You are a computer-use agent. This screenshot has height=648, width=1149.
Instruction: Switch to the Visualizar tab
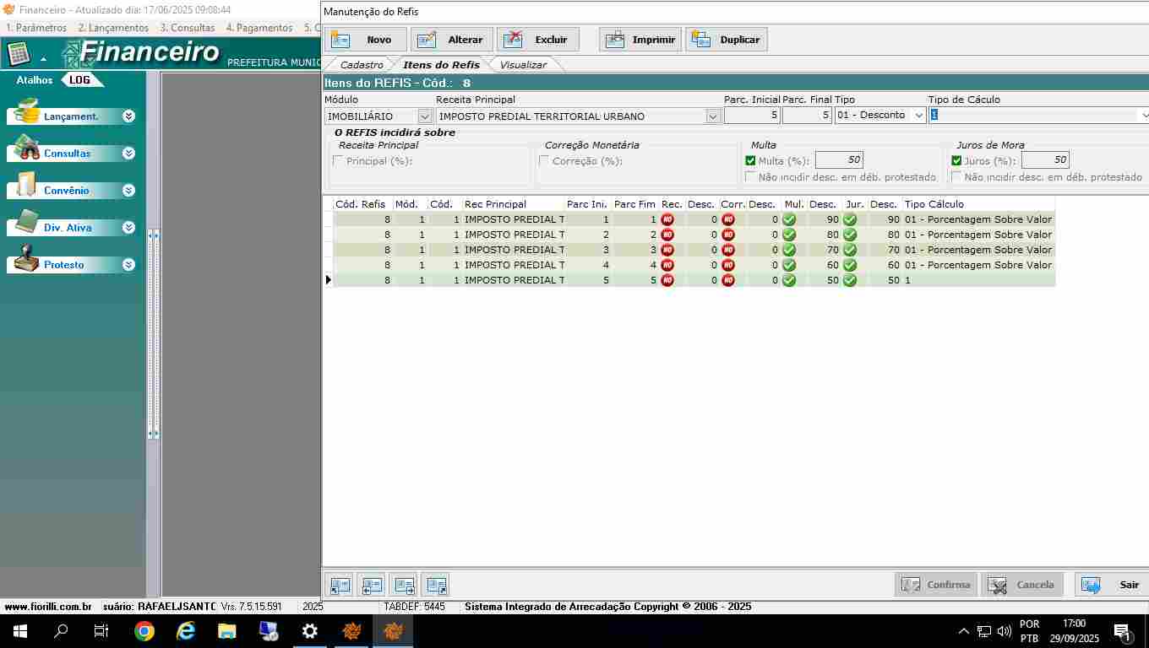tap(522, 65)
